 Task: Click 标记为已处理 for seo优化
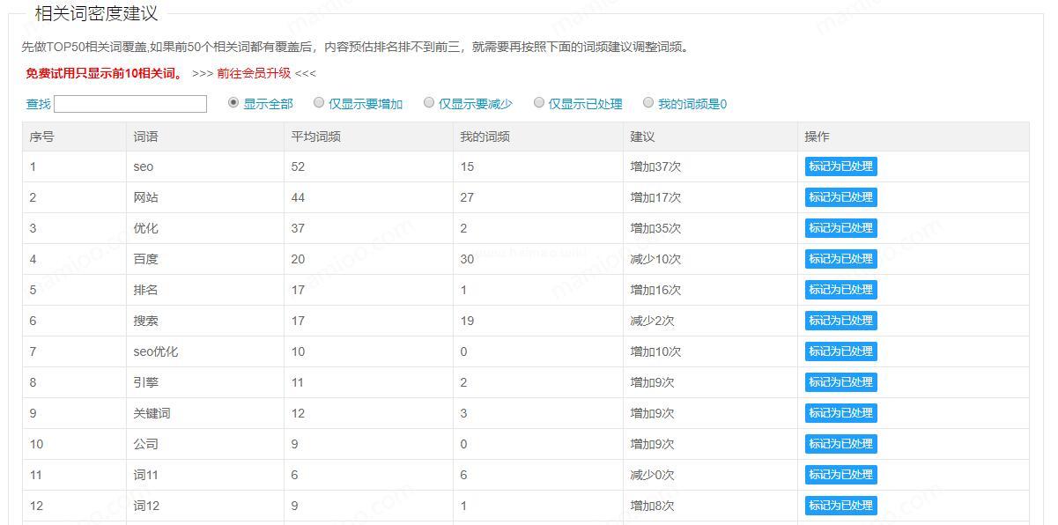pyautogui.click(x=840, y=351)
